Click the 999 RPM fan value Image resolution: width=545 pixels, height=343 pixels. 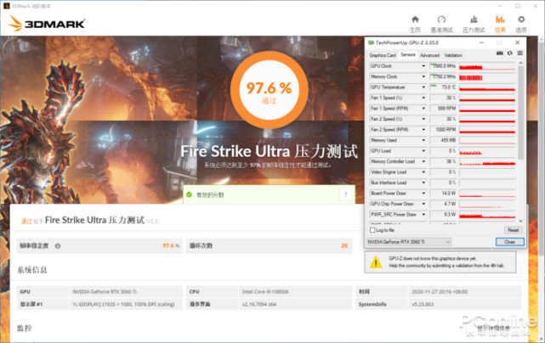443,109
